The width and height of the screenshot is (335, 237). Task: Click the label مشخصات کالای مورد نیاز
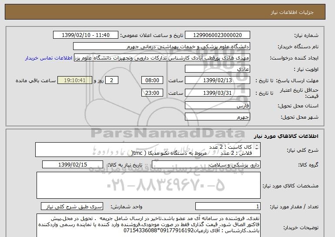(x=291, y=186)
